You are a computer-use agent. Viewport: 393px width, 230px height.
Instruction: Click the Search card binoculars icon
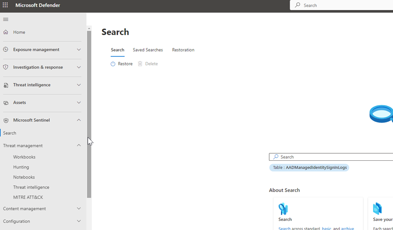(283, 209)
